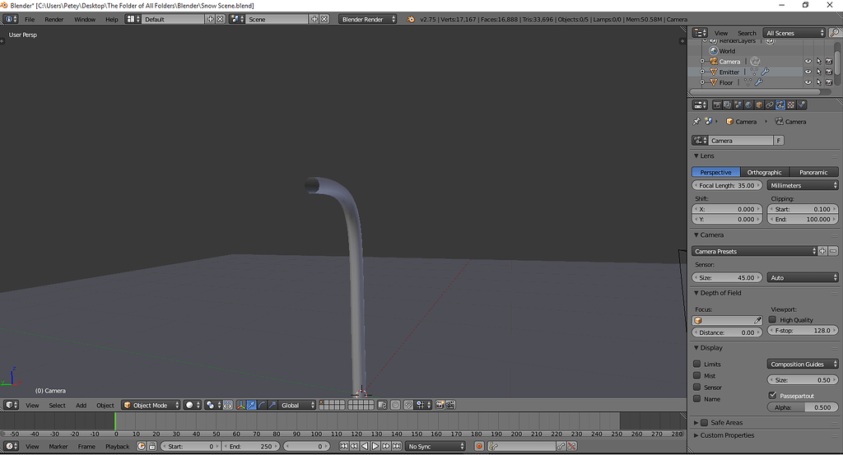Image resolution: width=843 pixels, height=455 pixels.
Task: Open the Object properties cube tab icon
Action: coord(759,104)
